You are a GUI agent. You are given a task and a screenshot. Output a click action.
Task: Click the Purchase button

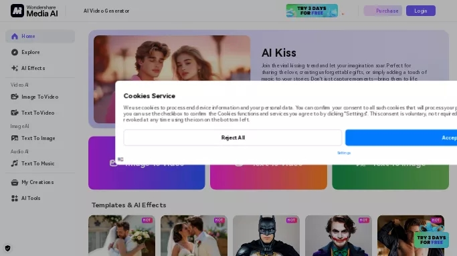pos(383,11)
